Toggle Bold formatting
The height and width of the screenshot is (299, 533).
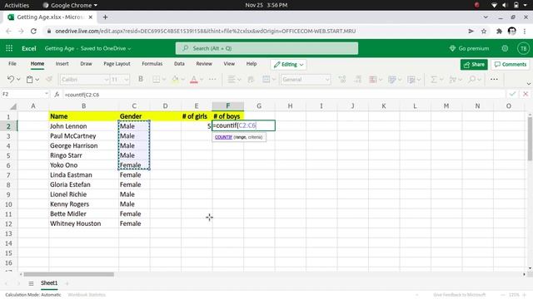[141, 80]
